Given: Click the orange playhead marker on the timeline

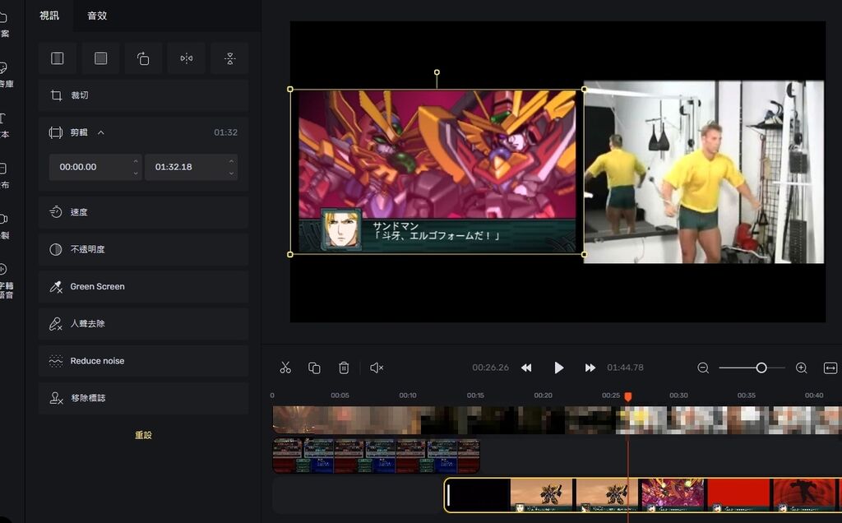Looking at the screenshot, I should point(627,397).
